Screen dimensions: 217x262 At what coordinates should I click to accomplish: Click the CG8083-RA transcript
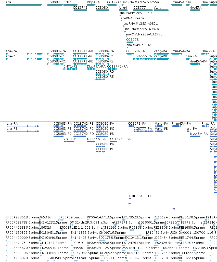[x=56, y=54]
